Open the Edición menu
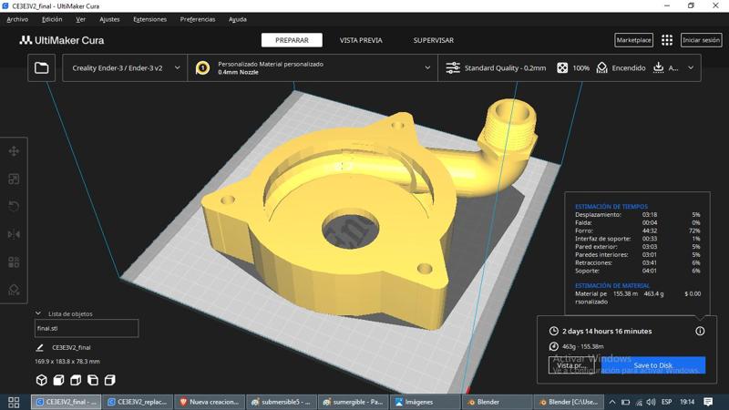 pos(52,19)
